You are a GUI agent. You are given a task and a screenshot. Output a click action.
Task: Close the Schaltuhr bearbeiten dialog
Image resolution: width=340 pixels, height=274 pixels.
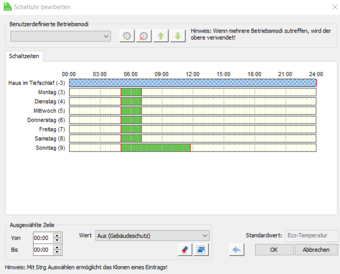click(x=335, y=7)
